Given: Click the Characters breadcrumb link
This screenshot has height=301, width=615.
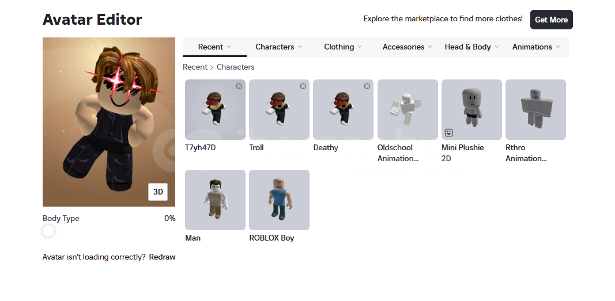Looking at the screenshot, I should coord(235,67).
